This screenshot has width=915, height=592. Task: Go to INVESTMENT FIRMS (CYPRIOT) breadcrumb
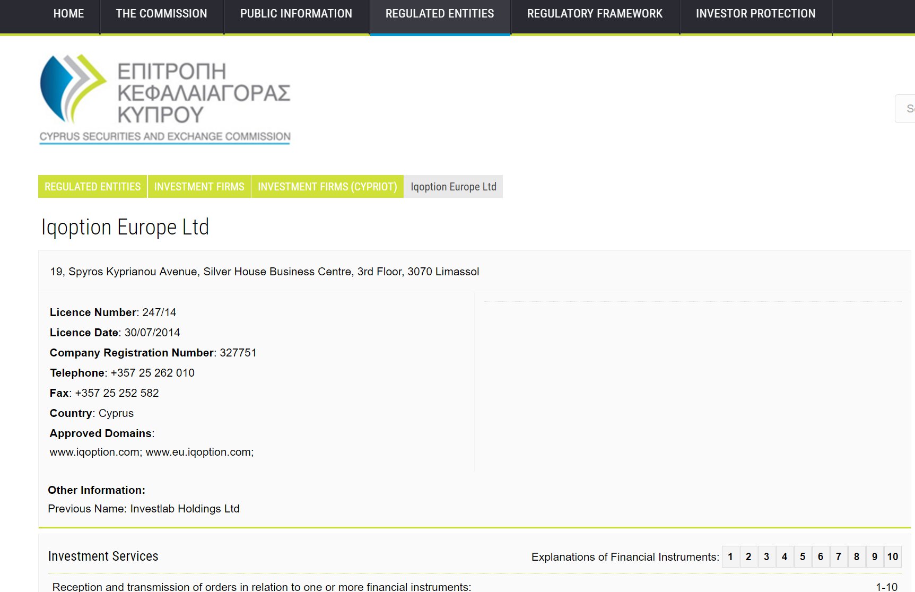pyautogui.click(x=327, y=187)
